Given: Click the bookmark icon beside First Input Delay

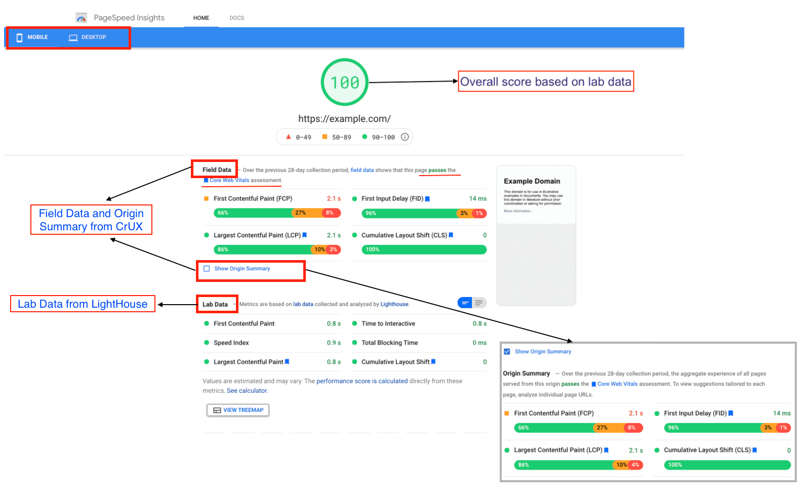Looking at the screenshot, I should coord(427,199).
